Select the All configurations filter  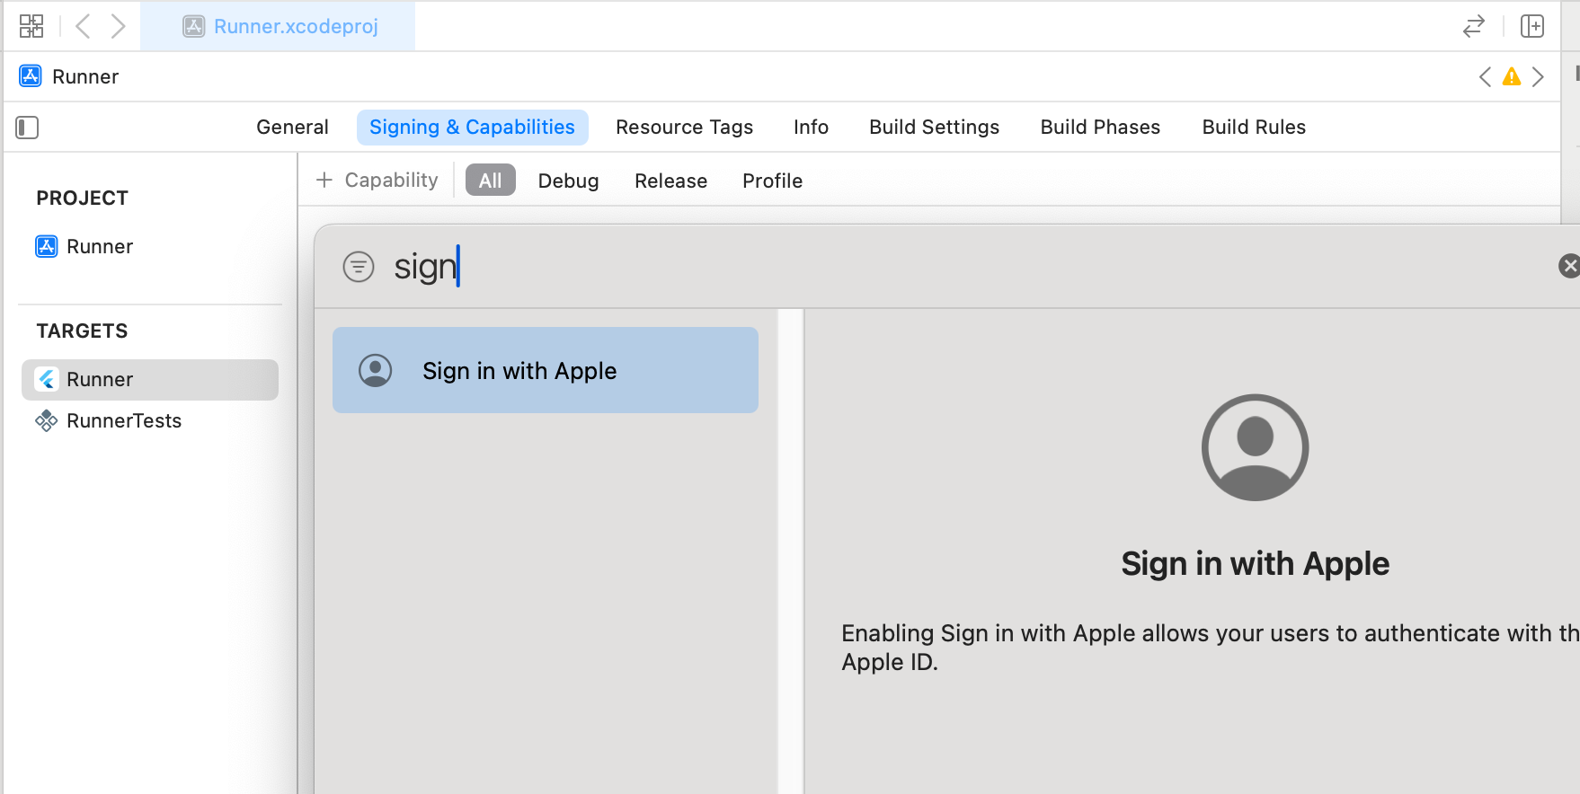490,181
